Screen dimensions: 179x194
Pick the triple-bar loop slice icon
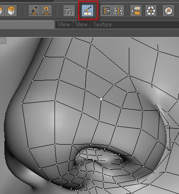point(118,11)
